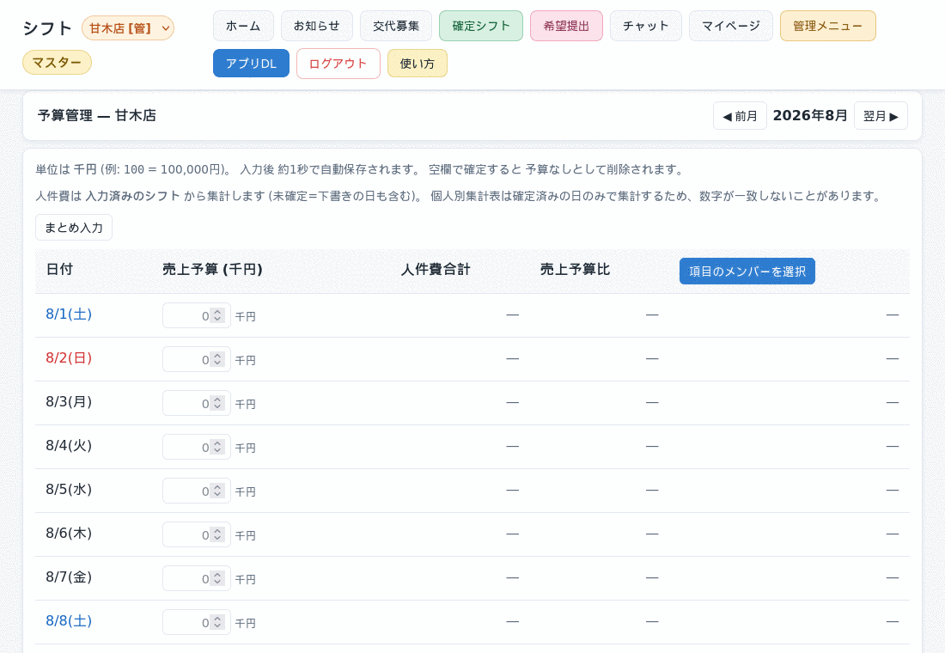Image resolution: width=945 pixels, height=653 pixels.
Task: Click the budget input for 8/4(火)
Action: click(197, 447)
